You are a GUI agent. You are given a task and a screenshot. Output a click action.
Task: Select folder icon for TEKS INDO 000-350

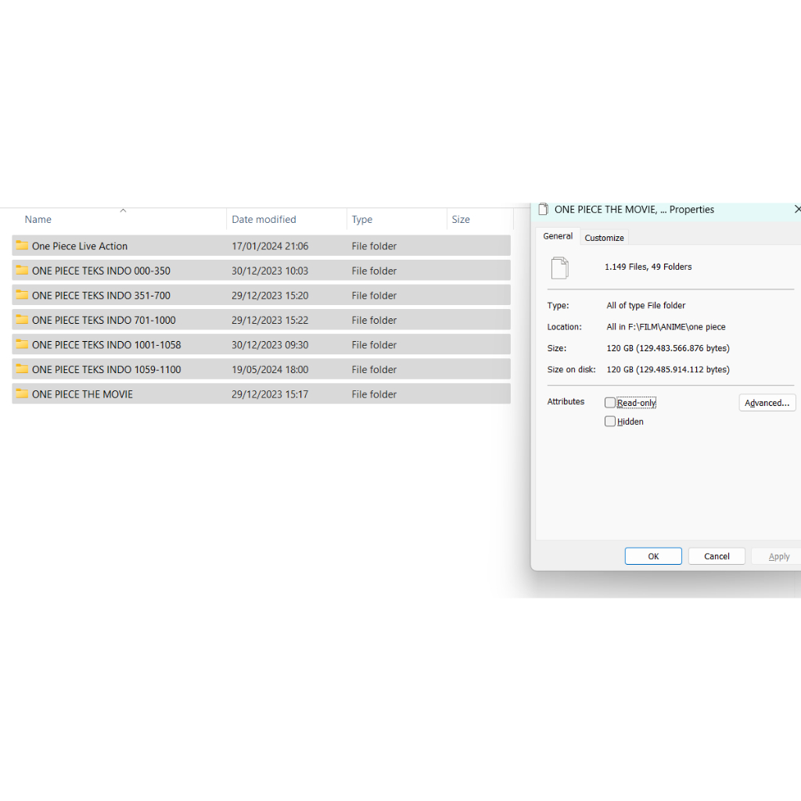pos(22,271)
